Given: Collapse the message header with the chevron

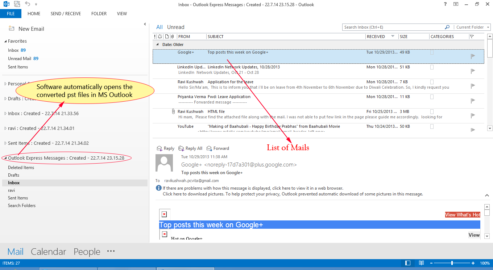Looking at the screenshot, I should click(487, 195).
